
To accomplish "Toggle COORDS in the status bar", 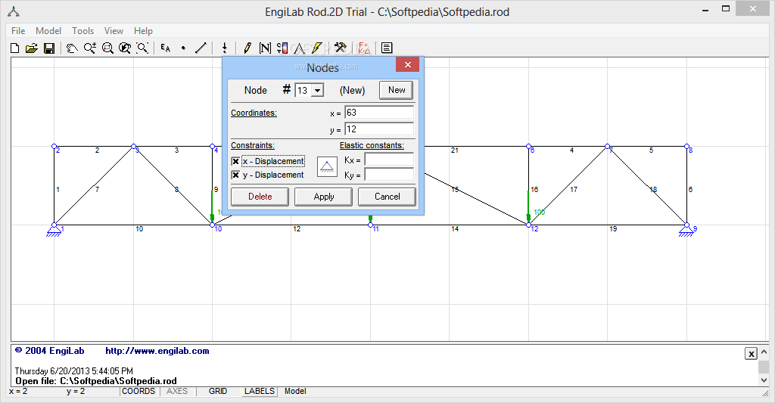I will click(x=139, y=391).
